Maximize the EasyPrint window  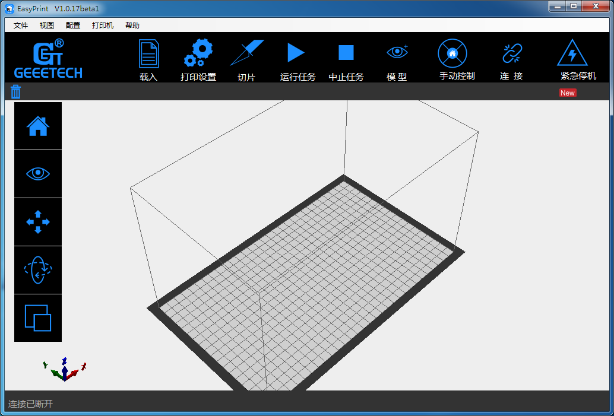tap(574, 7)
